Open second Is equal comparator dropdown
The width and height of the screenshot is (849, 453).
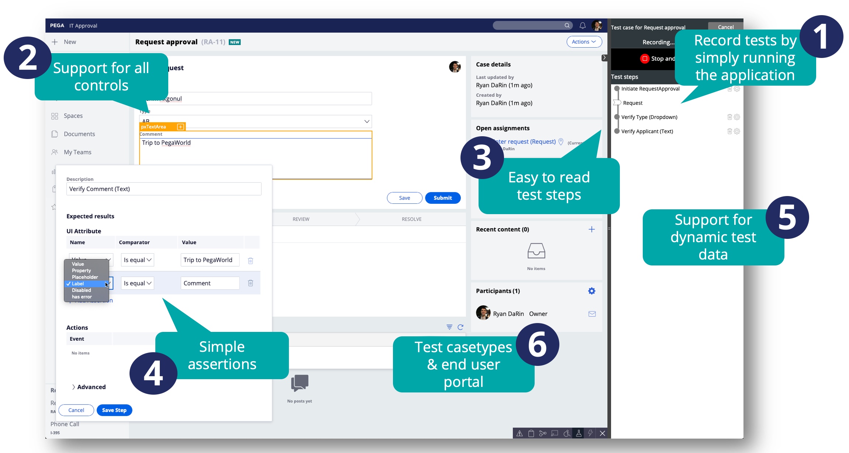pos(138,283)
